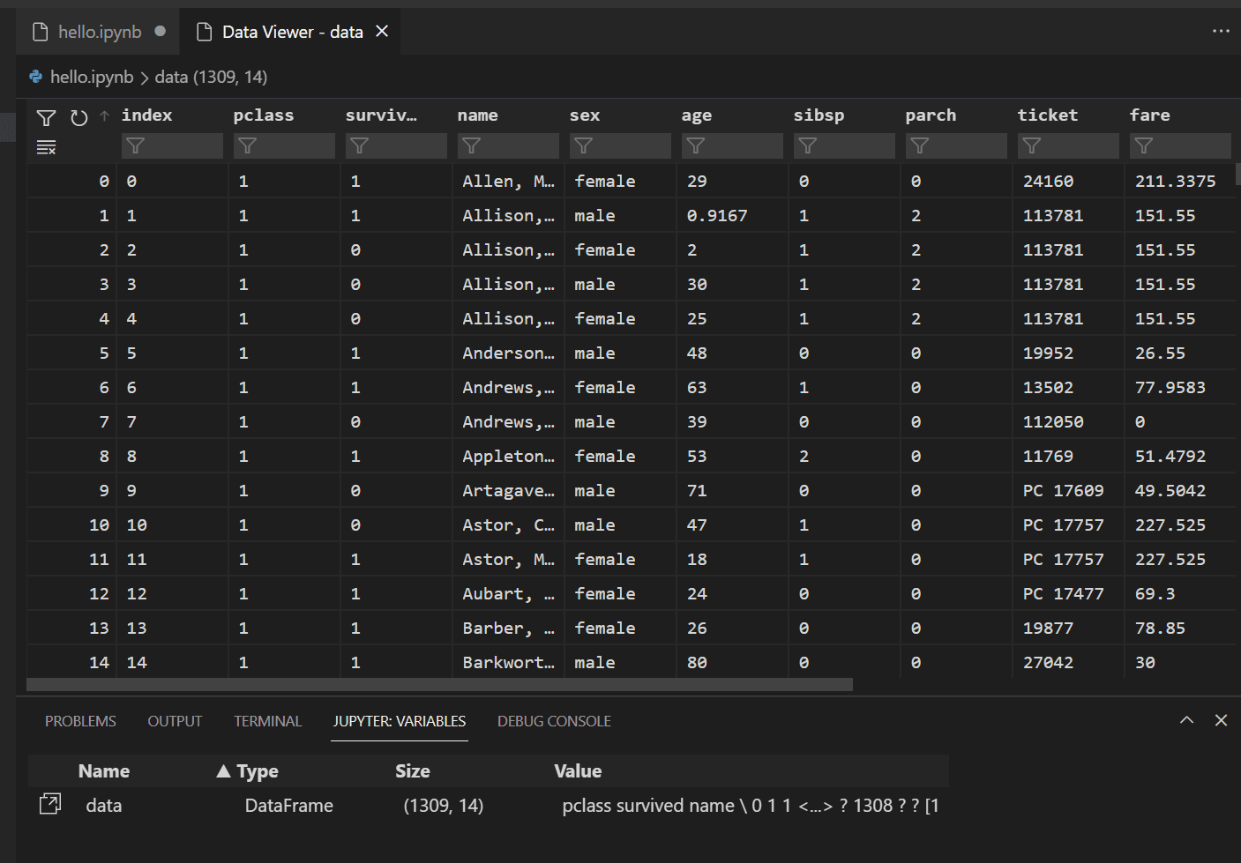This screenshot has width=1241, height=863.
Task: Click the name column filter input box
Action: 507,145
